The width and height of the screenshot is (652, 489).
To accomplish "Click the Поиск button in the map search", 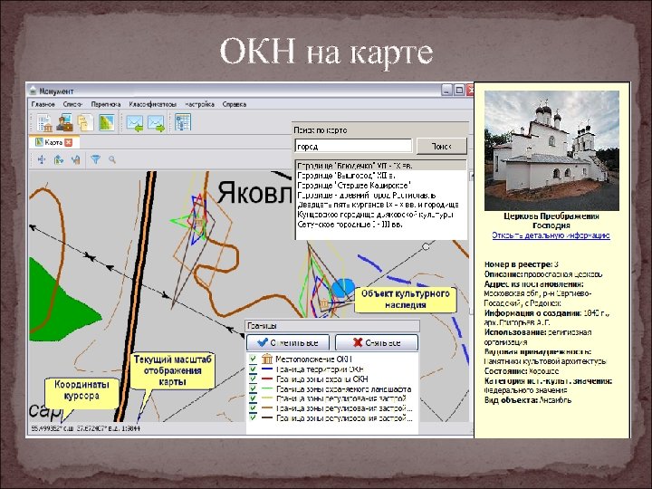I will click(442, 147).
